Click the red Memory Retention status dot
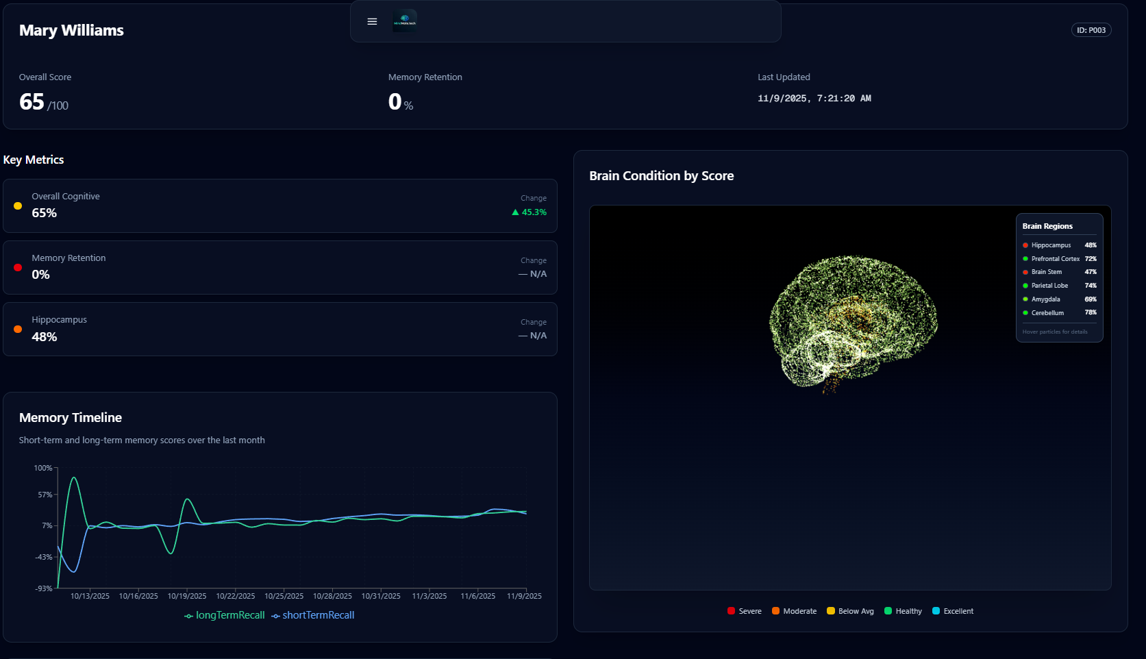Image resolution: width=1146 pixels, height=659 pixels. click(18, 267)
